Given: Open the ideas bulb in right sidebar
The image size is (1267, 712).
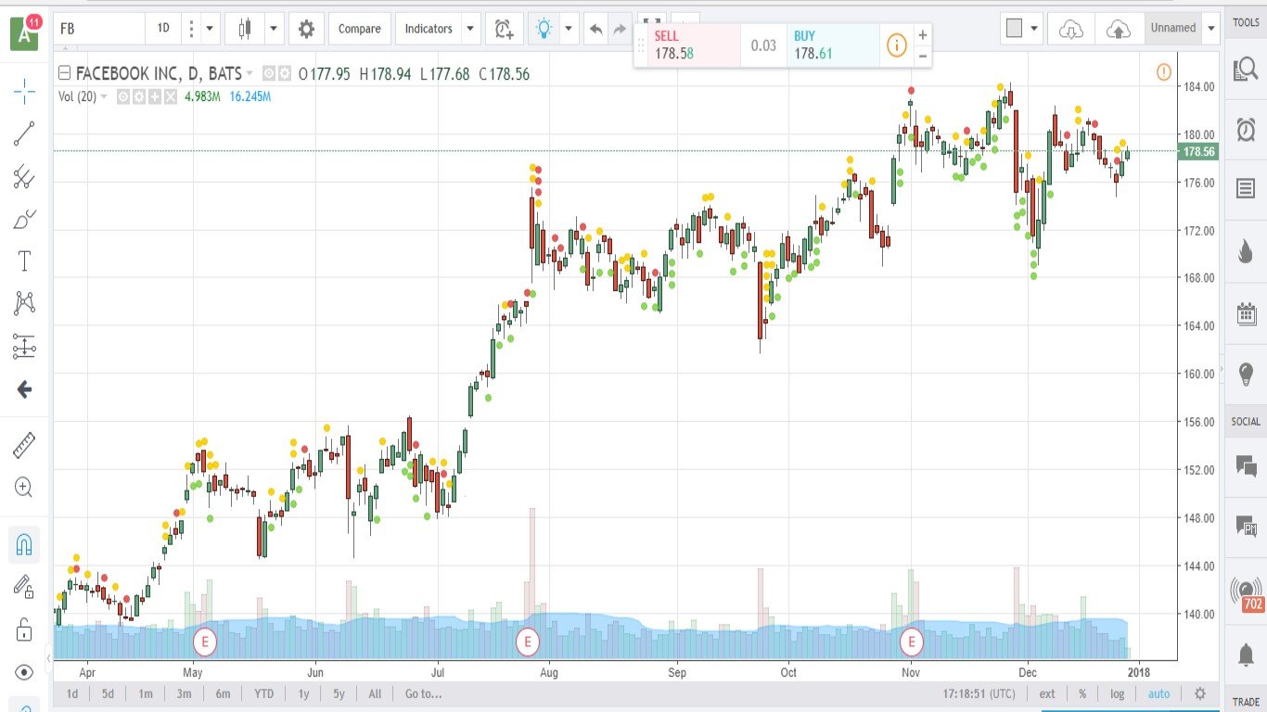Looking at the screenshot, I should (x=1246, y=375).
